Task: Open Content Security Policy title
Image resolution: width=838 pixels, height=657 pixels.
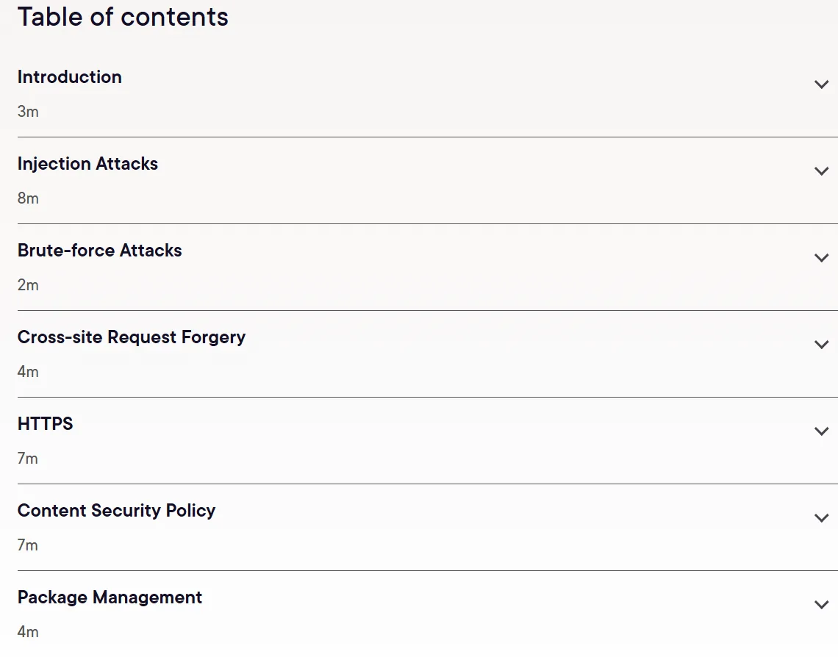Action: pos(116,511)
